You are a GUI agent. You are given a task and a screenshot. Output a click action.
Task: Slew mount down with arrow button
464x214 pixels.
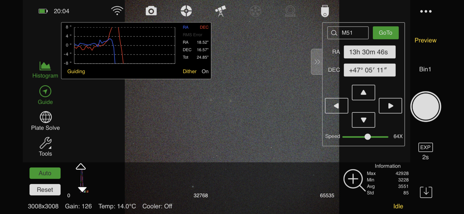pos(363,120)
